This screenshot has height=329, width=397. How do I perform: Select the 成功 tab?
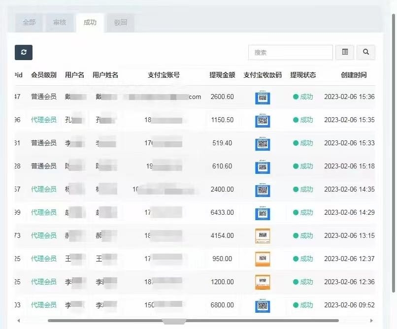click(x=90, y=23)
